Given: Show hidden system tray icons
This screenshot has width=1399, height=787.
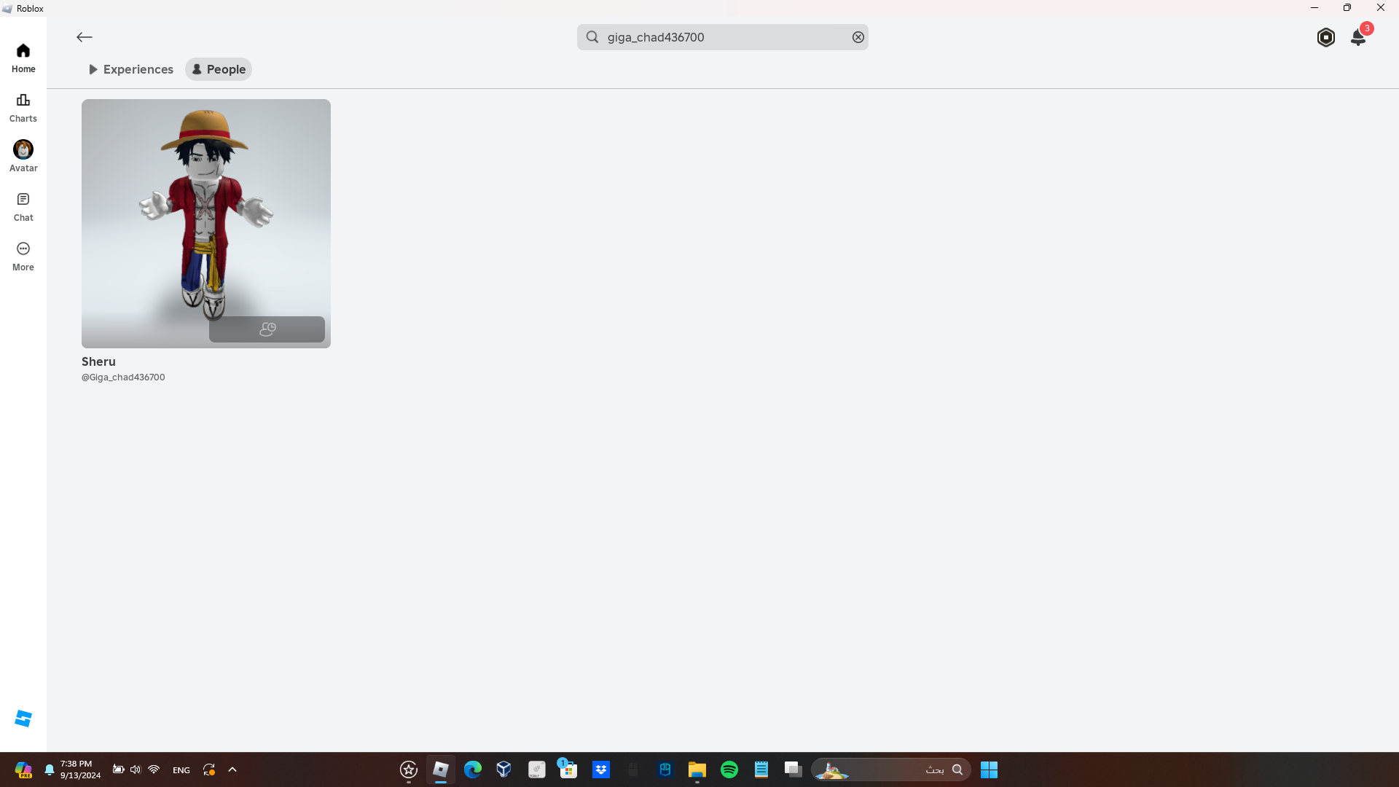Looking at the screenshot, I should tap(232, 770).
